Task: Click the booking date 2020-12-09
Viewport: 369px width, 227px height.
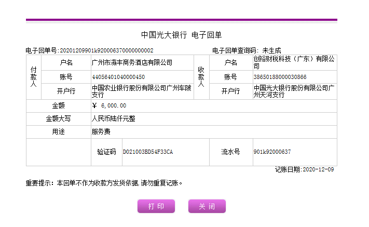Action: (318, 169)
